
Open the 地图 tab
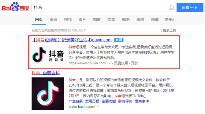(x=155, y=20)
